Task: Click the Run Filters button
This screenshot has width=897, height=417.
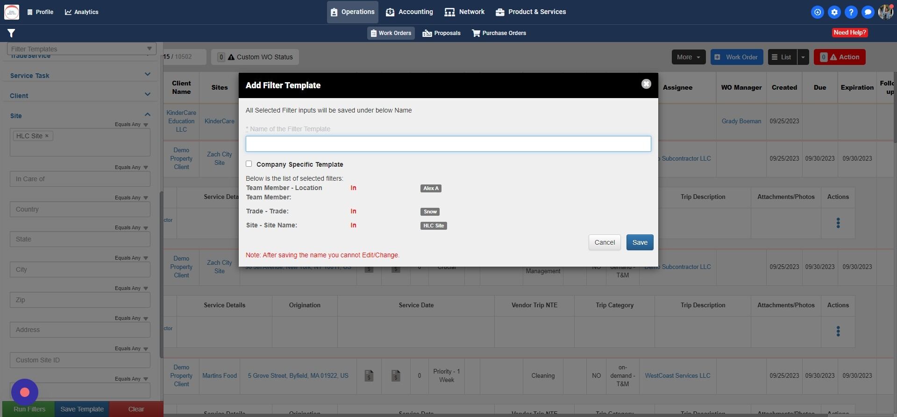Action: click(28, 409)
